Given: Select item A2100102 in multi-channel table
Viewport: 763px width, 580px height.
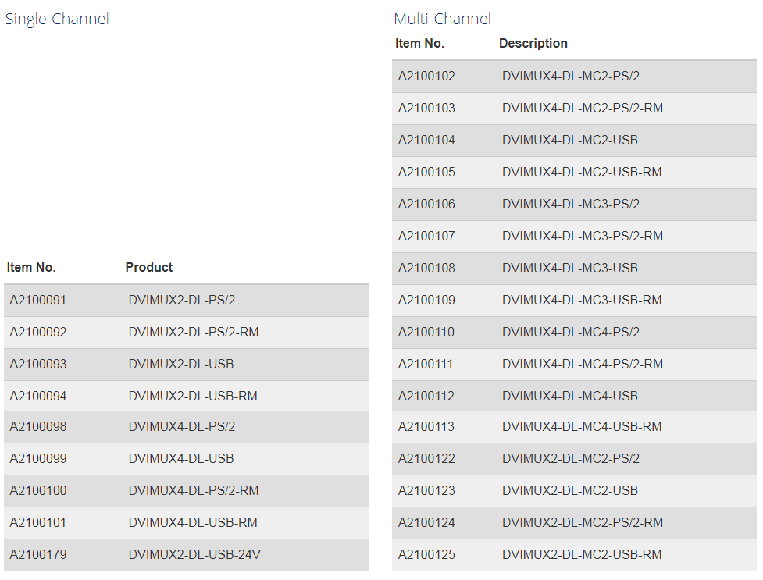Looking at the screenshot, I should [426, 77].
